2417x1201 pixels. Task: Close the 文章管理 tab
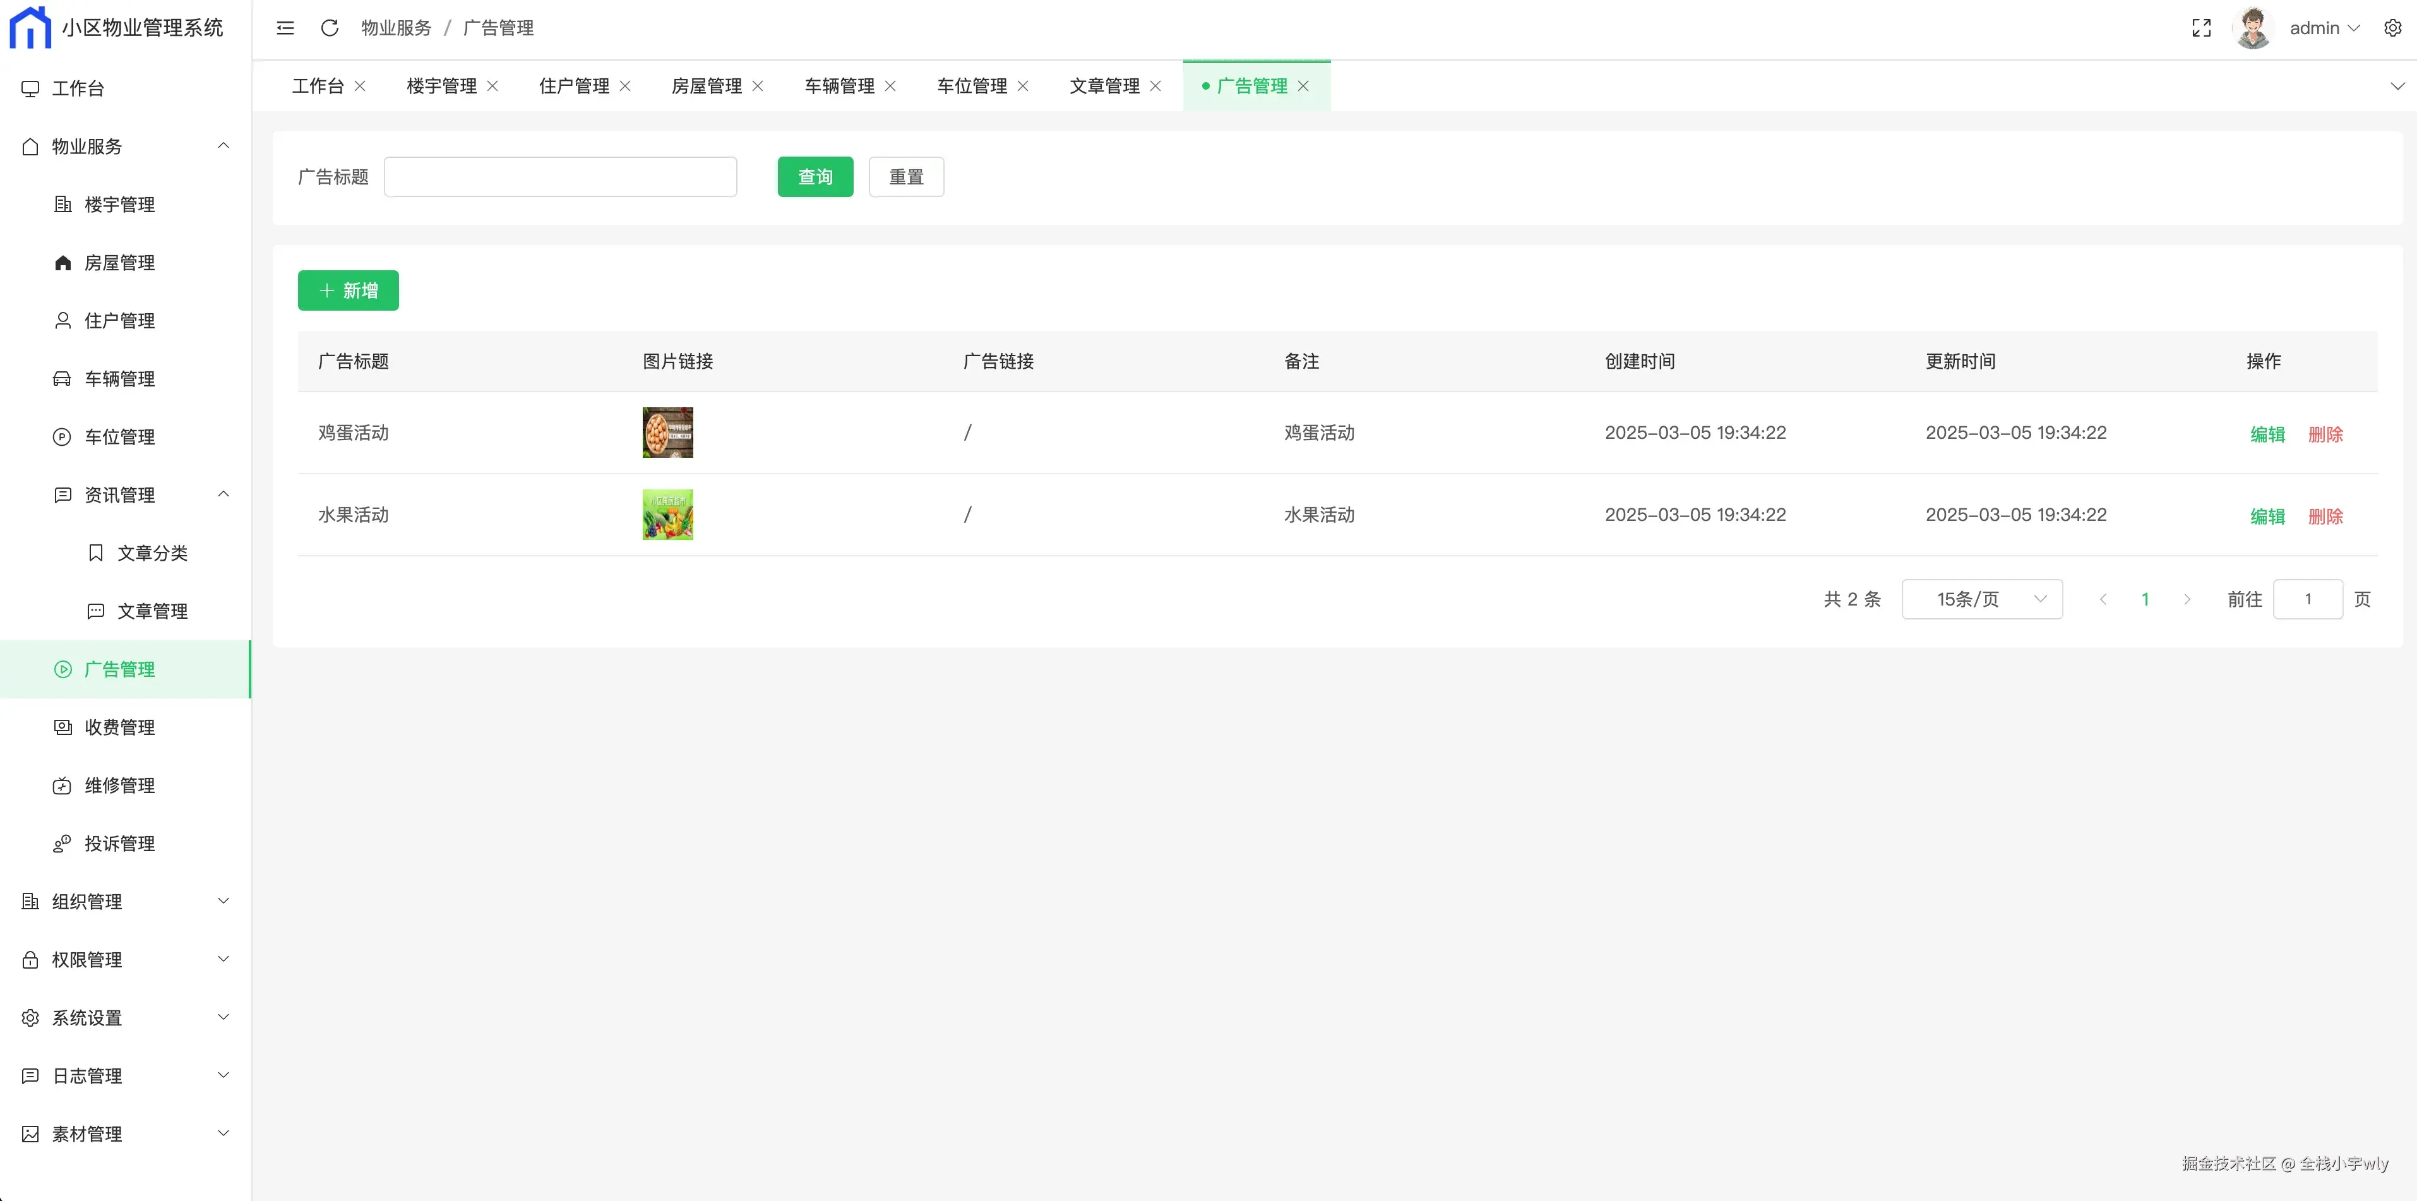1155,87
